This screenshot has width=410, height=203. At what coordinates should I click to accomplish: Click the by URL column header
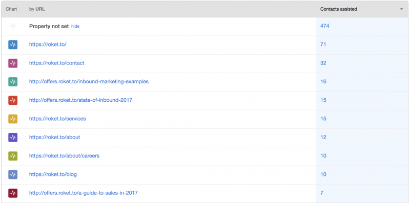37,9
